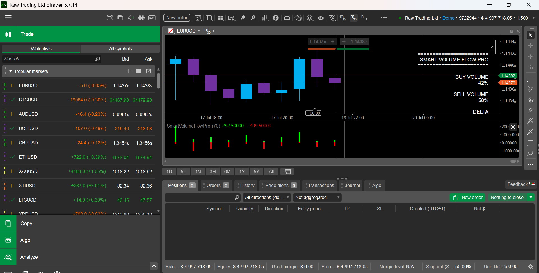539x273 pixels.
Task: Switch to Watchlists tab
Action: click(x=41, y=49)
